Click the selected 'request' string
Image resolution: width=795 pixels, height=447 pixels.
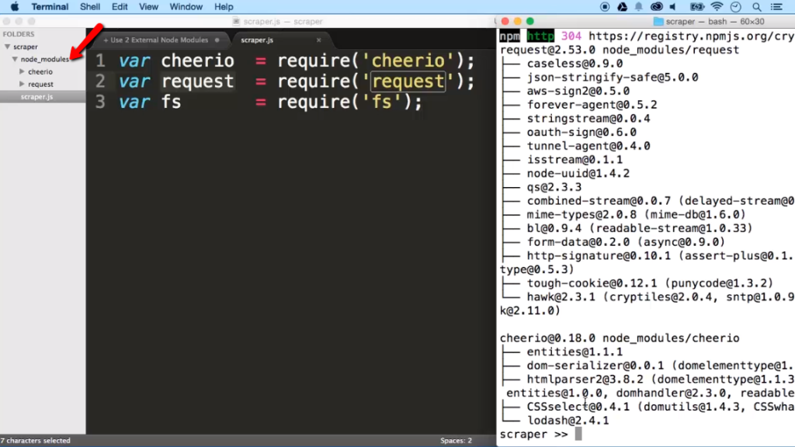point(408,81)
